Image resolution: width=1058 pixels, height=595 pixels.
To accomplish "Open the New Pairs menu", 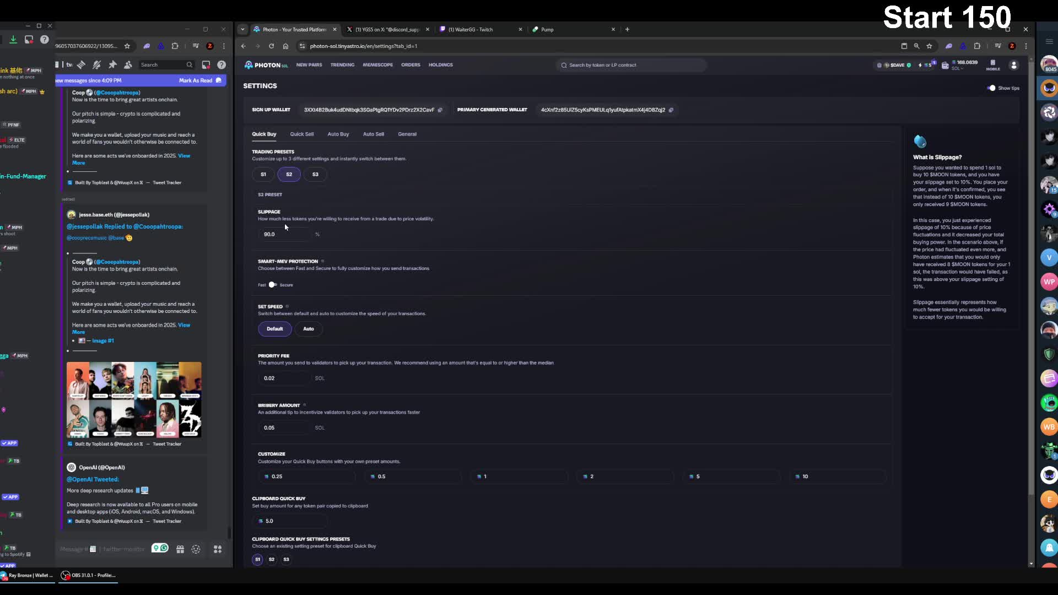I will [x=309, y=65].
